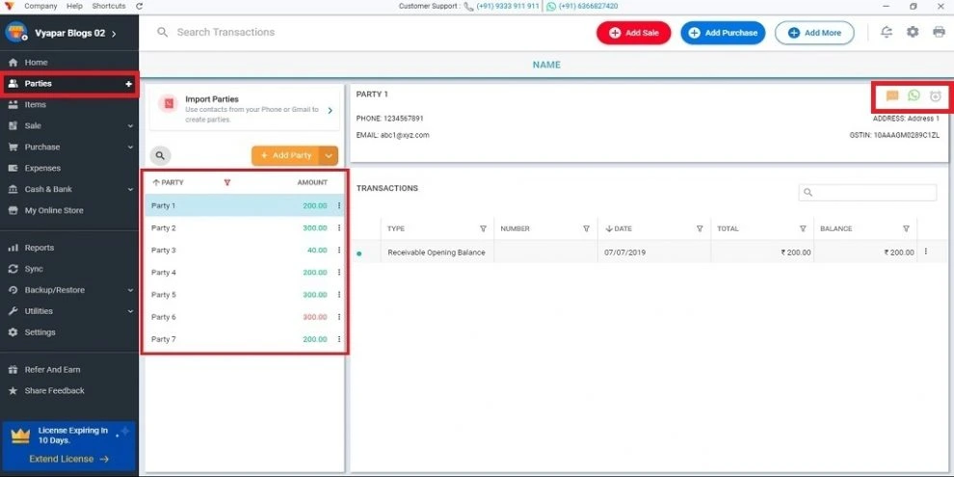The image size is (954, 477).
Task: Open three-dot menu for Party 2
Action: point(339,228)
